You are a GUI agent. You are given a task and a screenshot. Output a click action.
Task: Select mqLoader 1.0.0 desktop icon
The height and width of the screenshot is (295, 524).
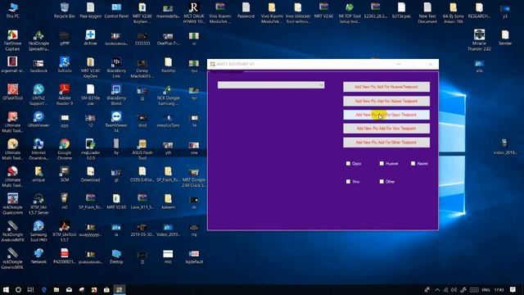(90, 149)
